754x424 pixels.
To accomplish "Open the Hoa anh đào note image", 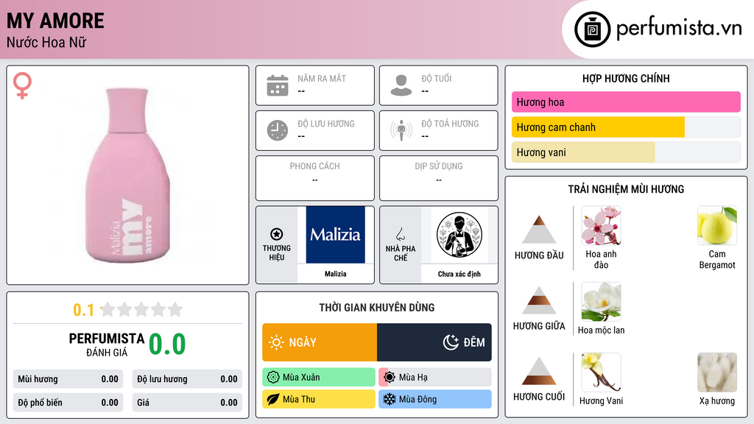I will [x=601, y=226].
